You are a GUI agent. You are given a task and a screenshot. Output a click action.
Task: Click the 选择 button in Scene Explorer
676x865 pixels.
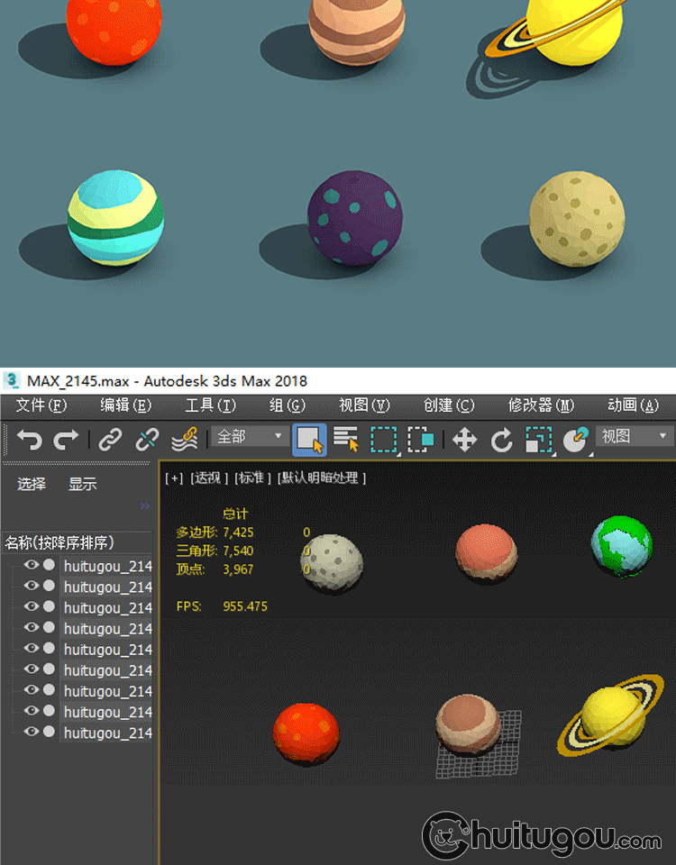[32, 484]
